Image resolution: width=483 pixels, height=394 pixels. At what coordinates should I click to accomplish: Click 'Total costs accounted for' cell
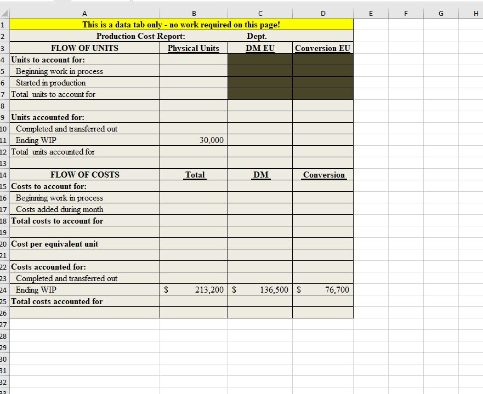(x=85, y=301)
